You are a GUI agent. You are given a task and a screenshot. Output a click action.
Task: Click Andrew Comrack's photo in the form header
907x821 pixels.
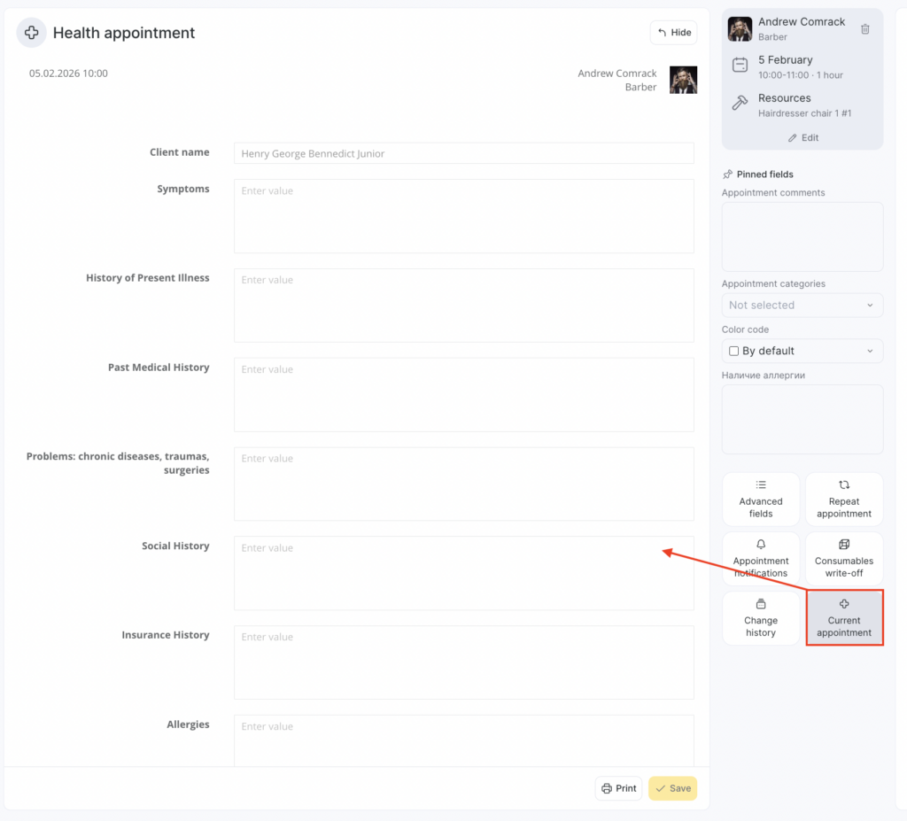point(683,80)
